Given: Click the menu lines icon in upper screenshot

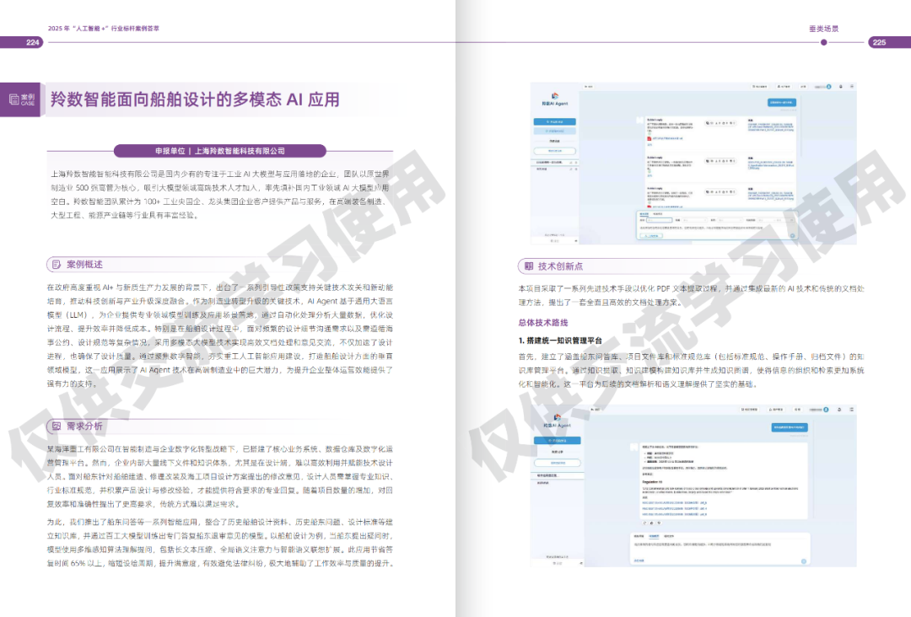Looking at the screenshot, I should [x=852, y=87].
